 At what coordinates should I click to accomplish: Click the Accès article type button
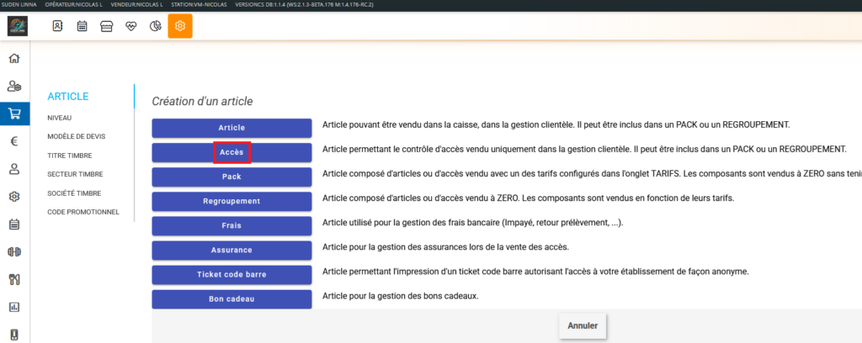[231, 152]
